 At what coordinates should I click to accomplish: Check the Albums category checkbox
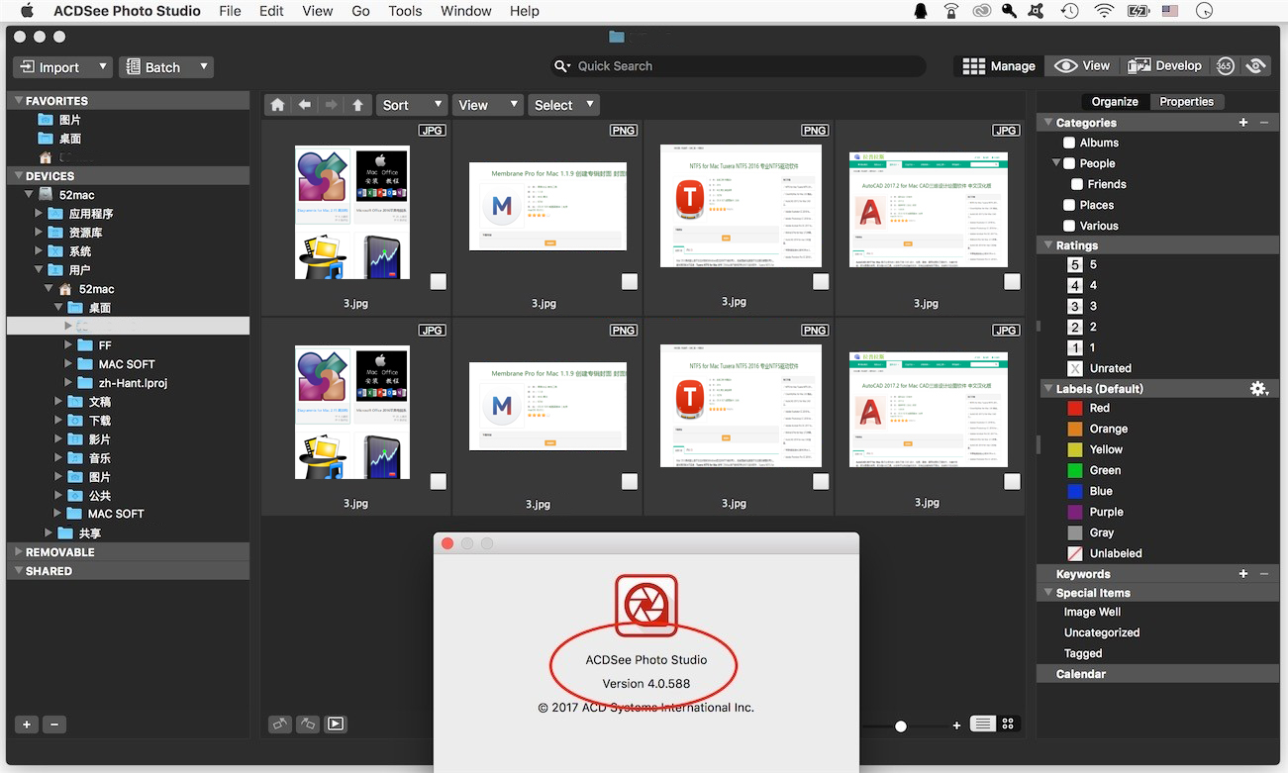pos(1069,143)
